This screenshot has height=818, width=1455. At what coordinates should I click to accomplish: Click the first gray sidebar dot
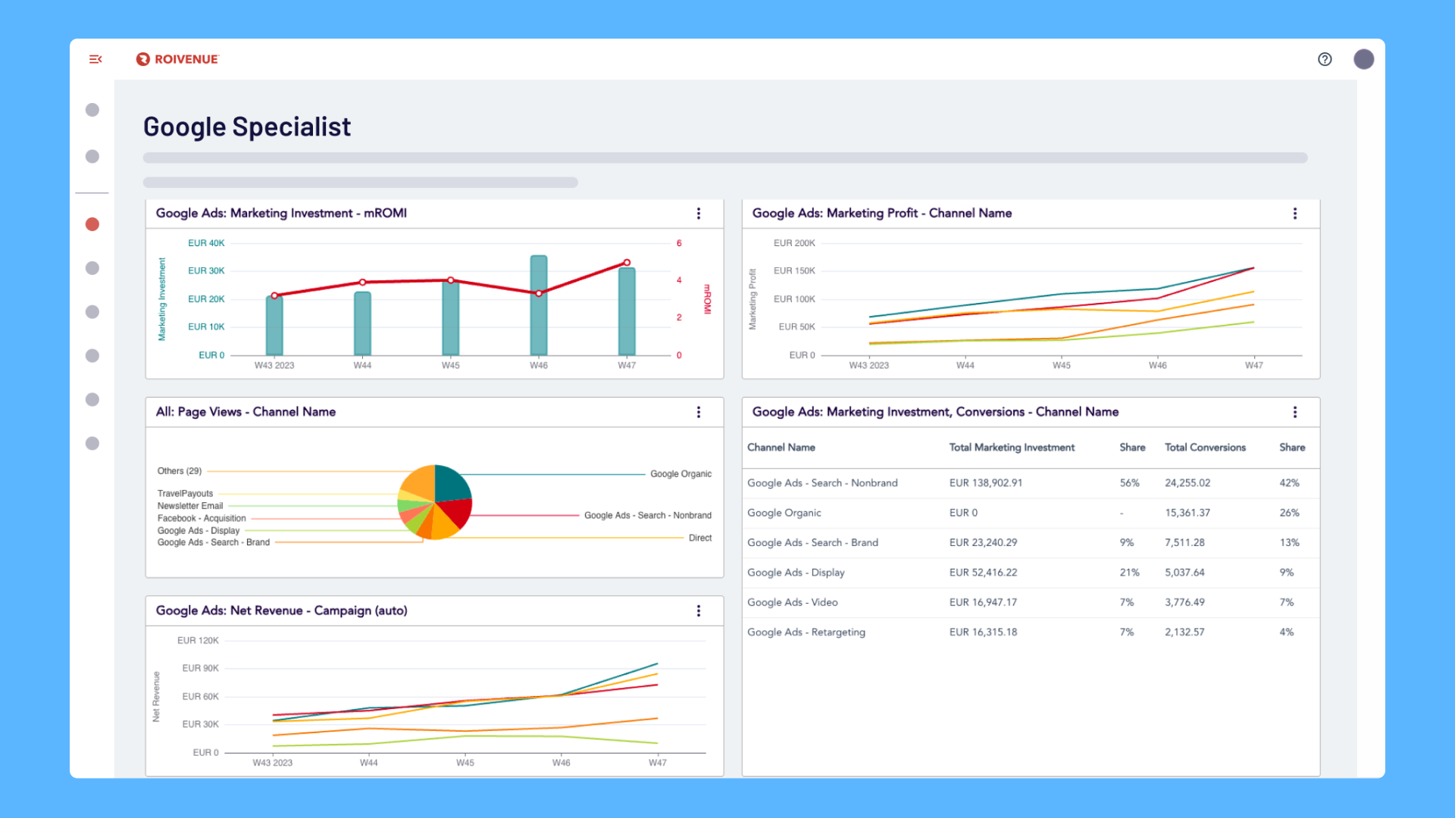[x=92, y=110]
